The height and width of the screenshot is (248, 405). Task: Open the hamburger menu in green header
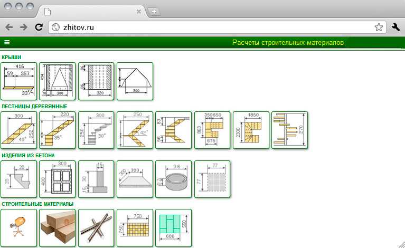7,42
